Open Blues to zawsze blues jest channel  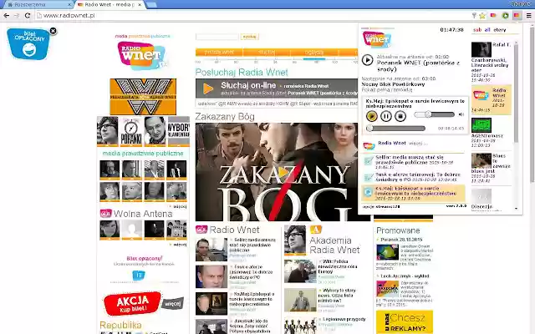492,169
